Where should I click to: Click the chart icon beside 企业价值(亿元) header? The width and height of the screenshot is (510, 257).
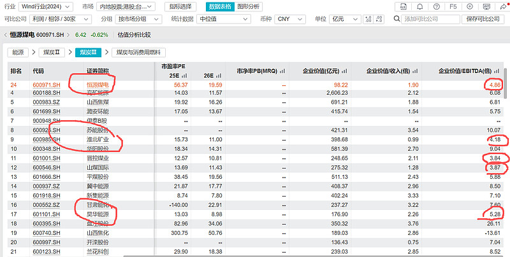[344, 71]
